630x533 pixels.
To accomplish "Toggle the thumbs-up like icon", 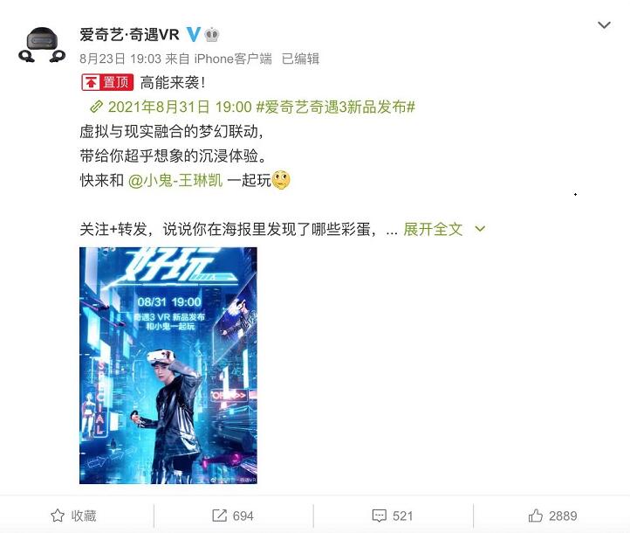I will point(535,516).
